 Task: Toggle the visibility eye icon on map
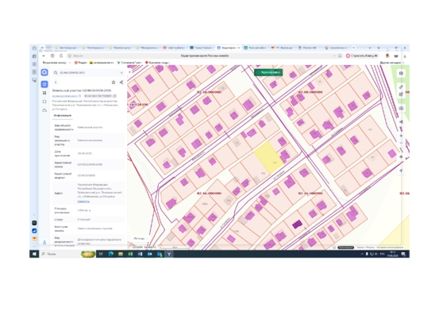tap(401, 108)
